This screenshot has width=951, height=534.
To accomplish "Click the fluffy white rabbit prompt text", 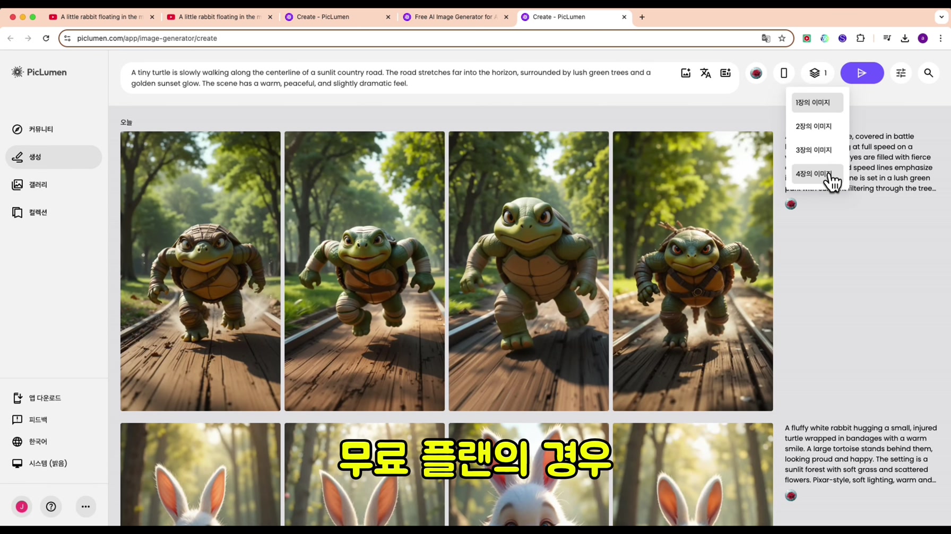I will pos(861,454).
